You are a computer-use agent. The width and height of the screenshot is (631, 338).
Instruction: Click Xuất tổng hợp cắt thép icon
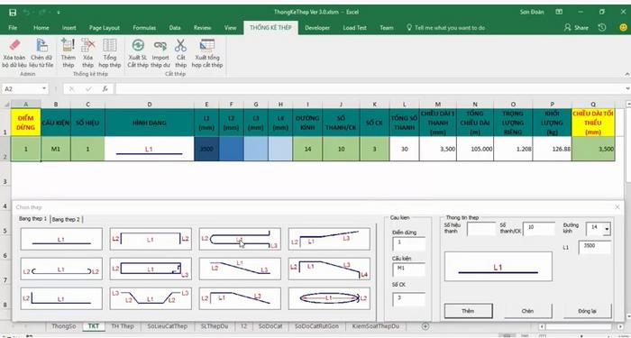click(207, 45)
